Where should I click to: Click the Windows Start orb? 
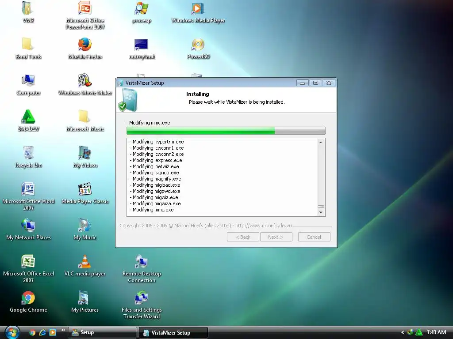click(x=12, y=332)
